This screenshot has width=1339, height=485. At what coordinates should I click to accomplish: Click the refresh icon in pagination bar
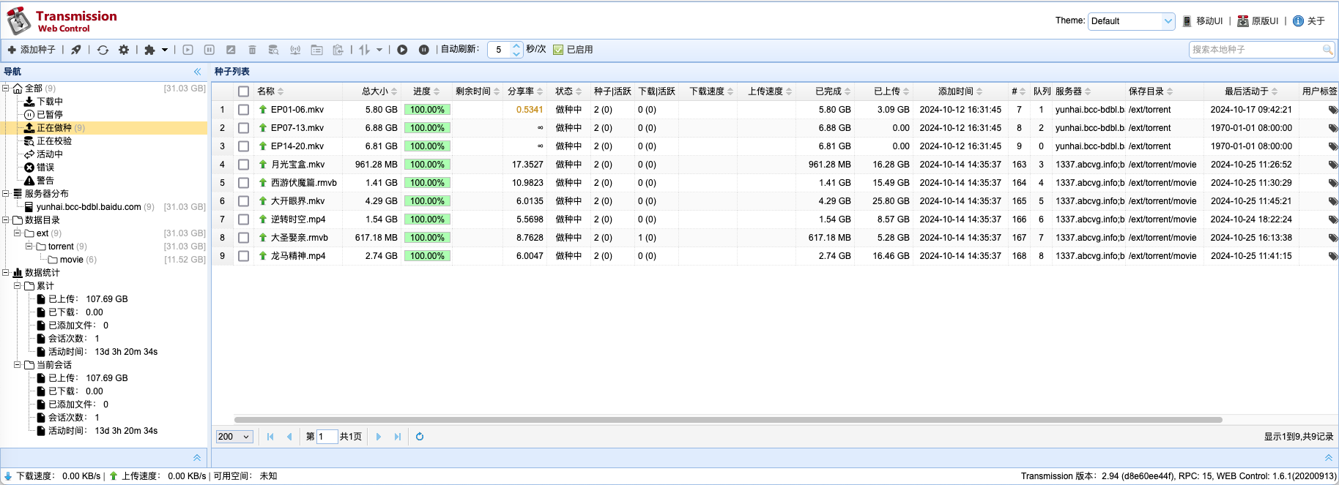coord(420,437)
